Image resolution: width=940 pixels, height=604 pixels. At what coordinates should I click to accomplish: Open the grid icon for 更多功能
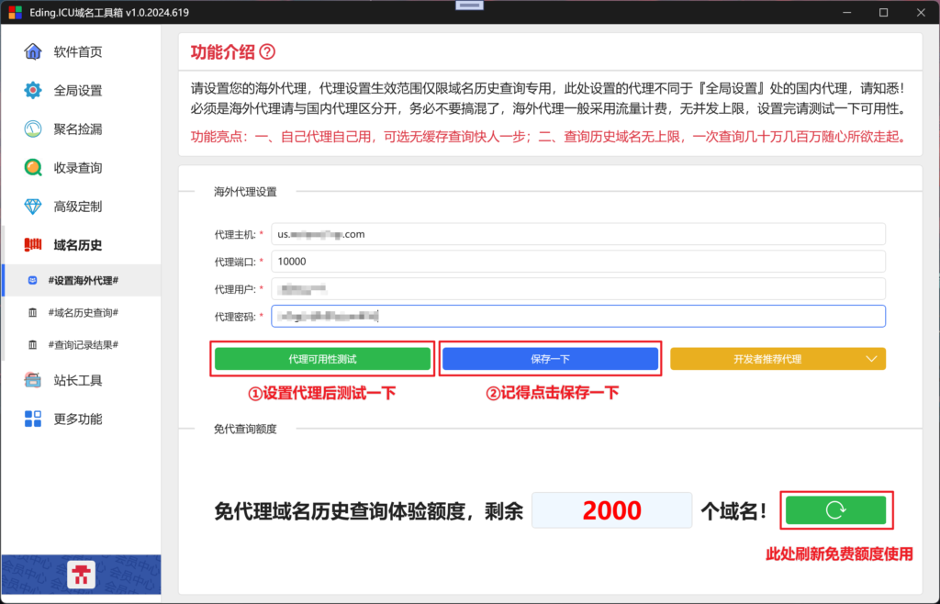pos(33,419)
